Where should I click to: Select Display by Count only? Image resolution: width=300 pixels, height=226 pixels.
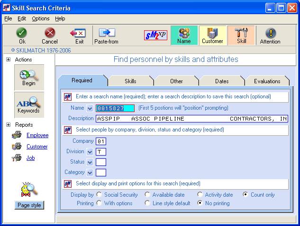tap(245, 194)
